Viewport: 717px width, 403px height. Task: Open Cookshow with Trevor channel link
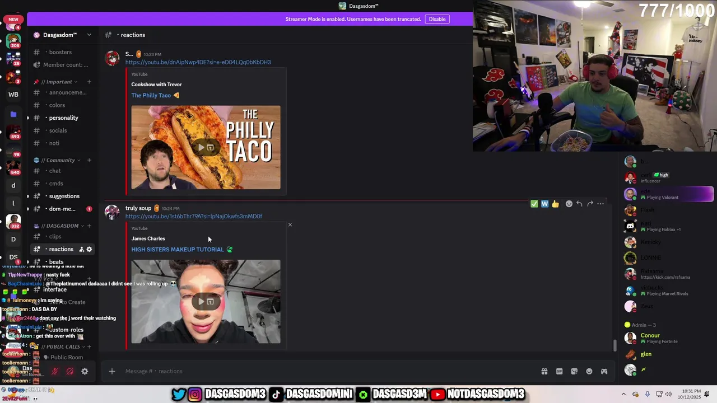(156, 85)
